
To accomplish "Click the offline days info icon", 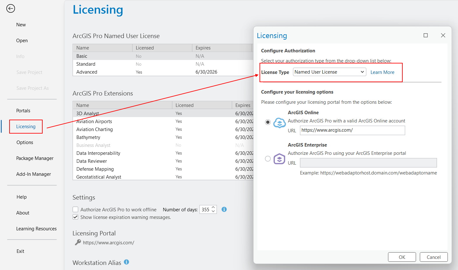I will click(224, 209).
